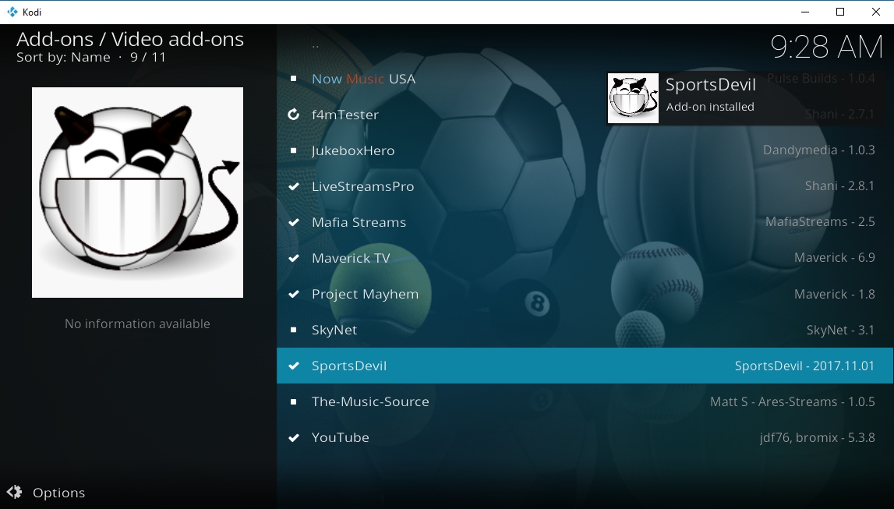Click the 'No information available' description text
Screen dimensions: 894x509
point(137,323)
